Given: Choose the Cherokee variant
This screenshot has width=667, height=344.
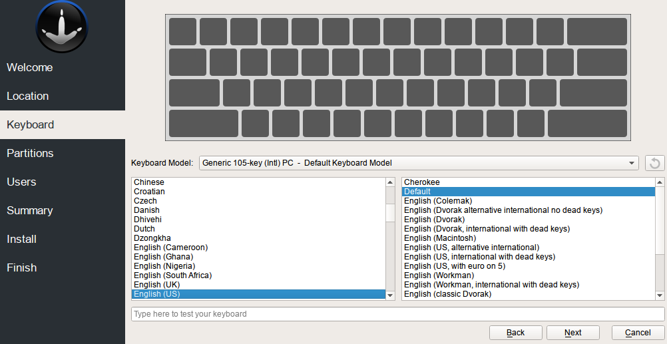Looking at the screenshot, I should point(529,182).
